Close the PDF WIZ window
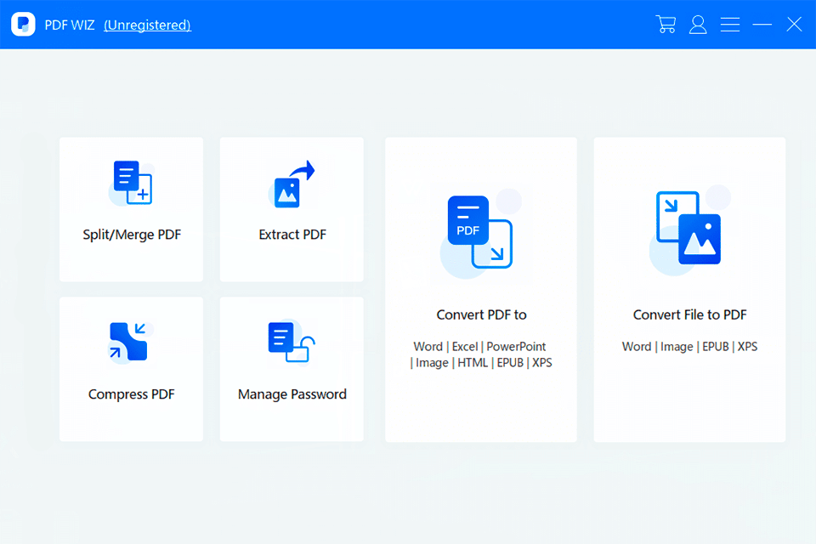This screenshot has height=544, width=816. (794, 25)
